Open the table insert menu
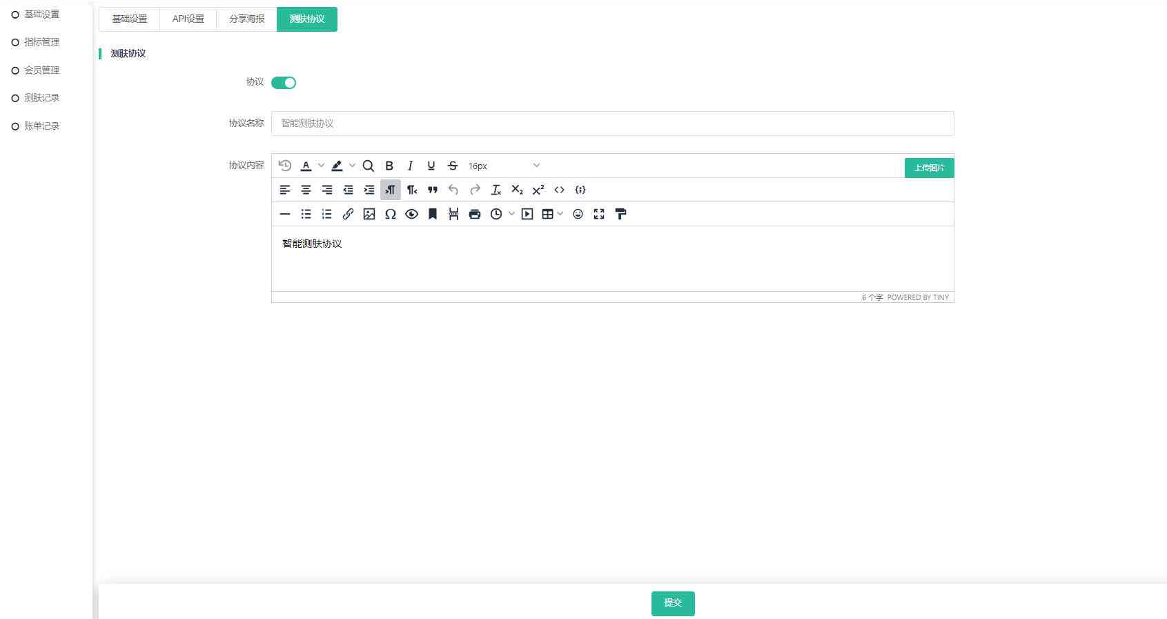The image size is (1167, 619). coord(552,214)
